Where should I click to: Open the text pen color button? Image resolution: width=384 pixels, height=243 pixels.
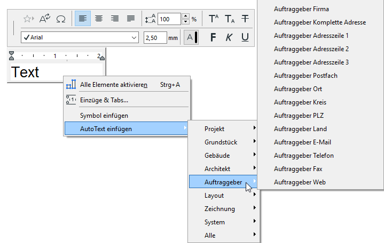coord(191,37)
